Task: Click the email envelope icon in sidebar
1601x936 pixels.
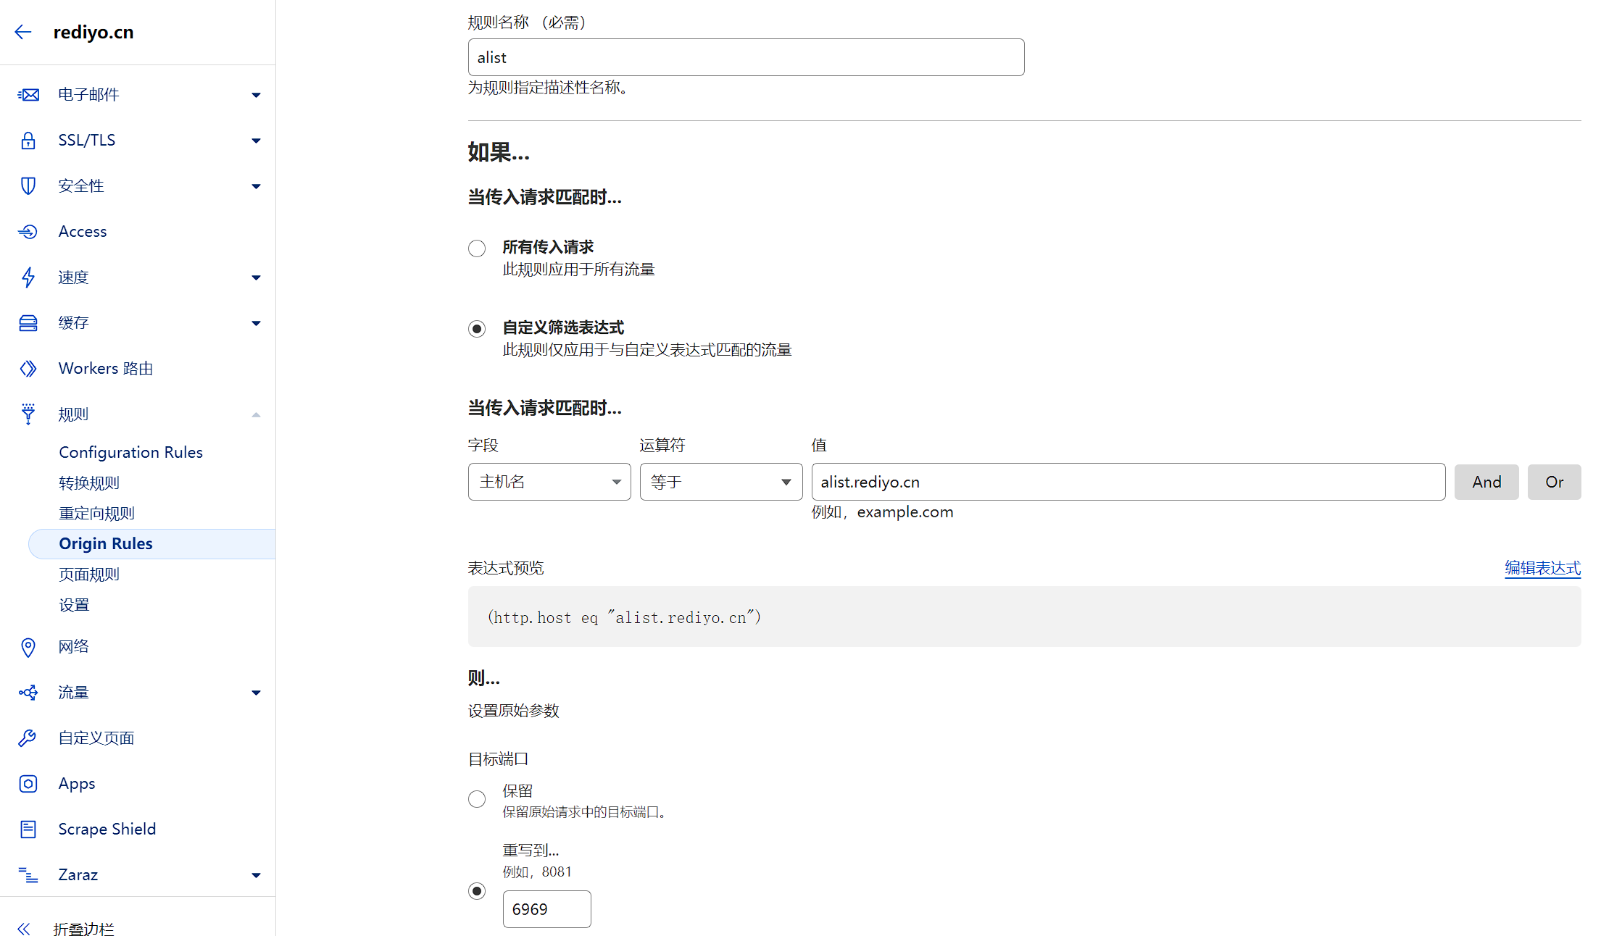Action: (x=28, y=95)
